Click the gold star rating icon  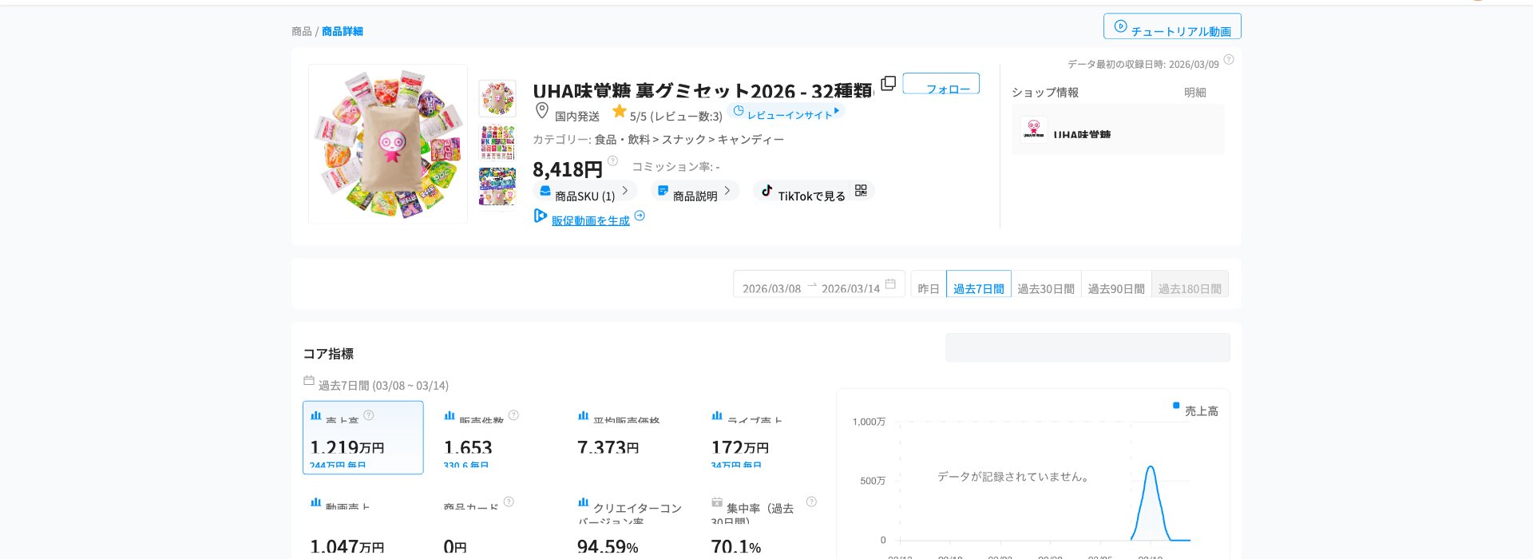point(620,111)
